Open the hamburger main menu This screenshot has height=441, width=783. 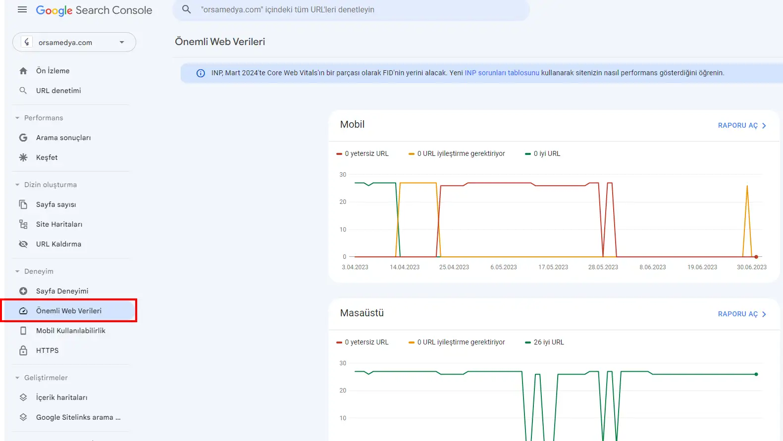pyautogui.click(x=22, y=10)
